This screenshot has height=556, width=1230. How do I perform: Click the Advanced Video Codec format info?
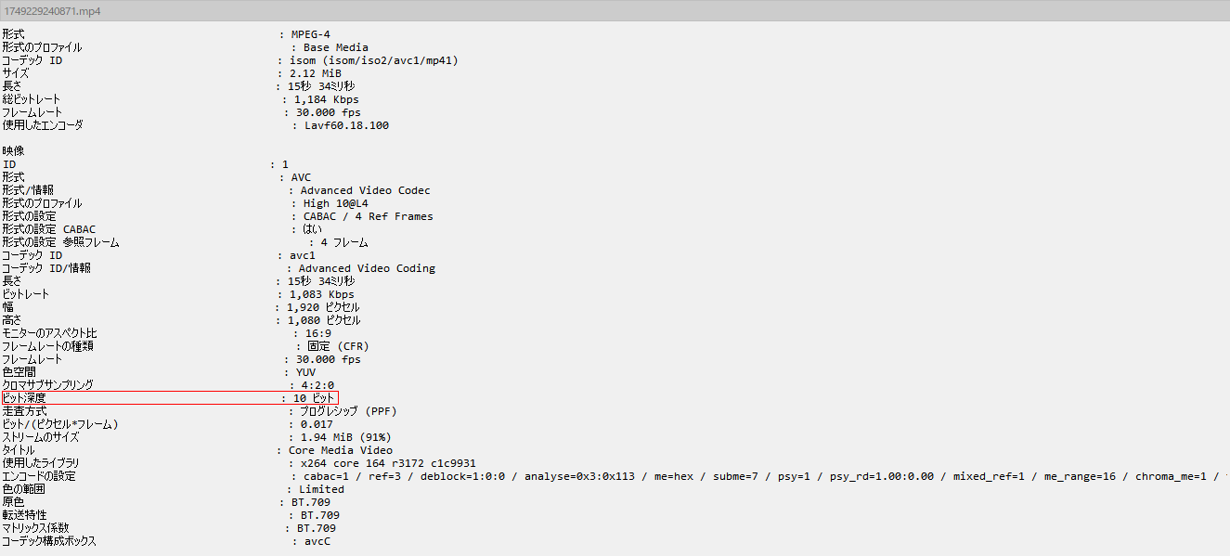365,190
